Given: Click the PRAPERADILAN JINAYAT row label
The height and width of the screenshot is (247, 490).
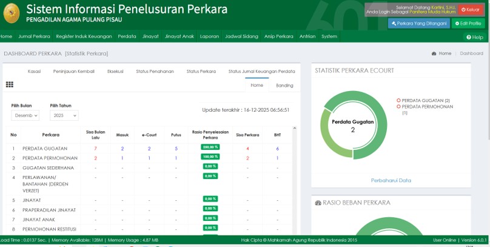Looking at the screenshot, I should pos(49,210).
